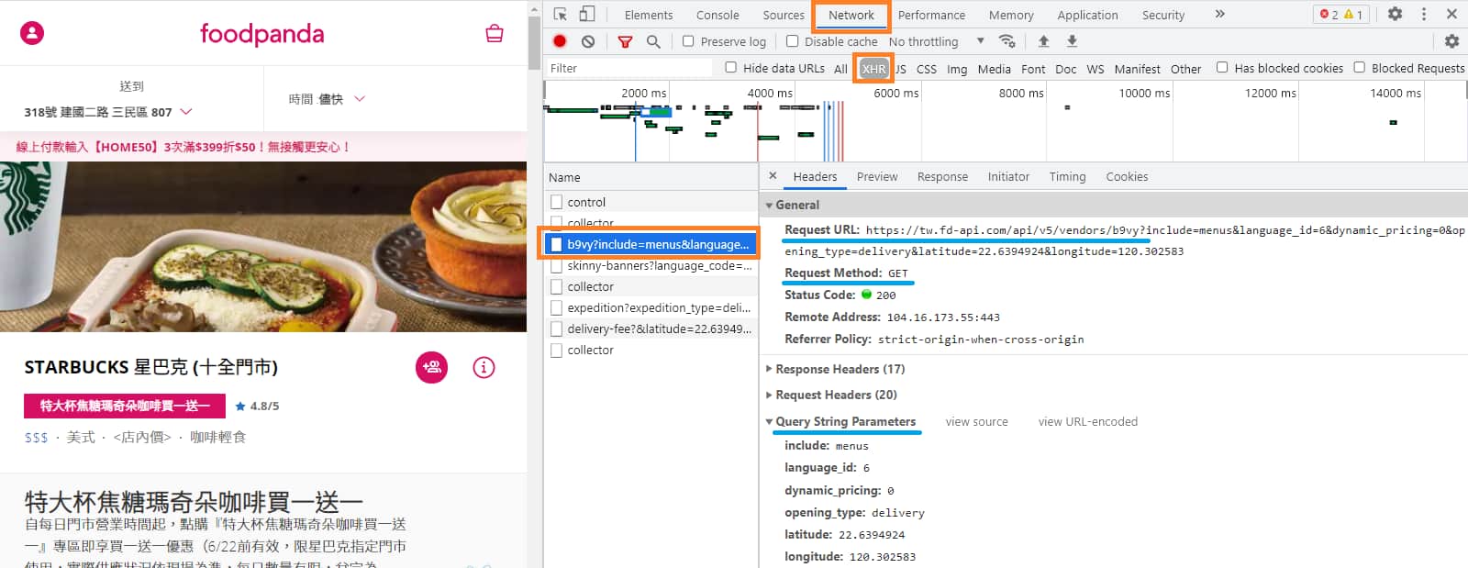Screen dimensions: 1468x568
Task: Click the pink buy-one-get-one promo tag
Action: (125, 406)
